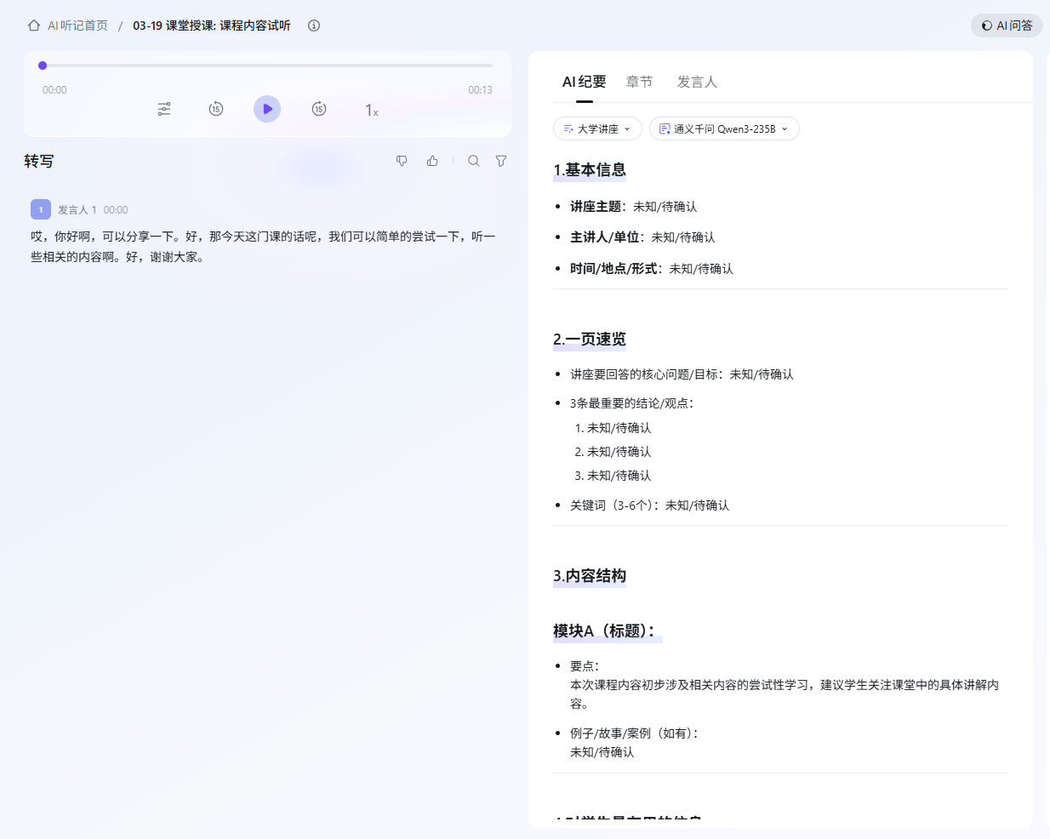
Task: Switch to the 发言人 tab
Action: (x=697, y=82)
